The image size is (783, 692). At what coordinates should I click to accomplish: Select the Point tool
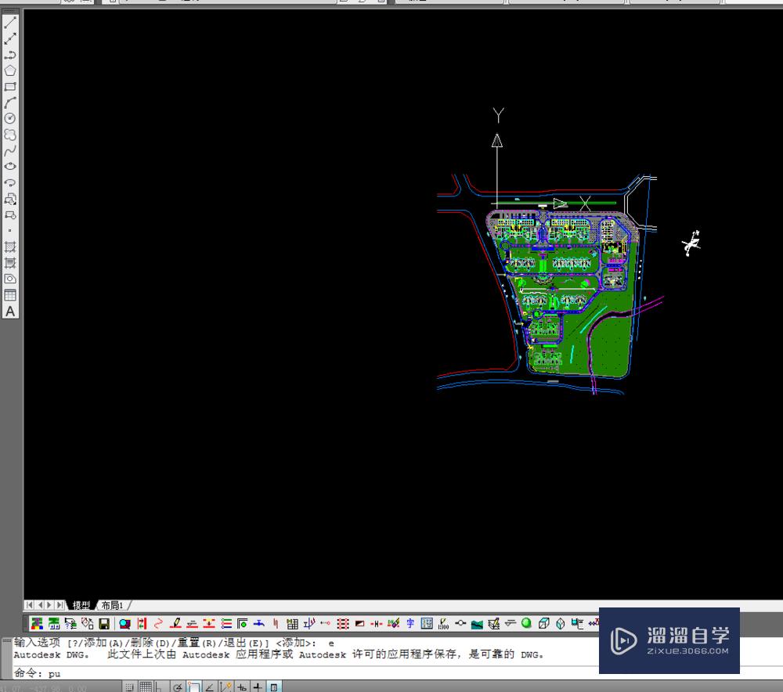[x=10, y=231]
